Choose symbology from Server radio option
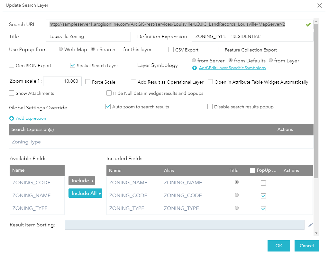 [x=194, y=60]
